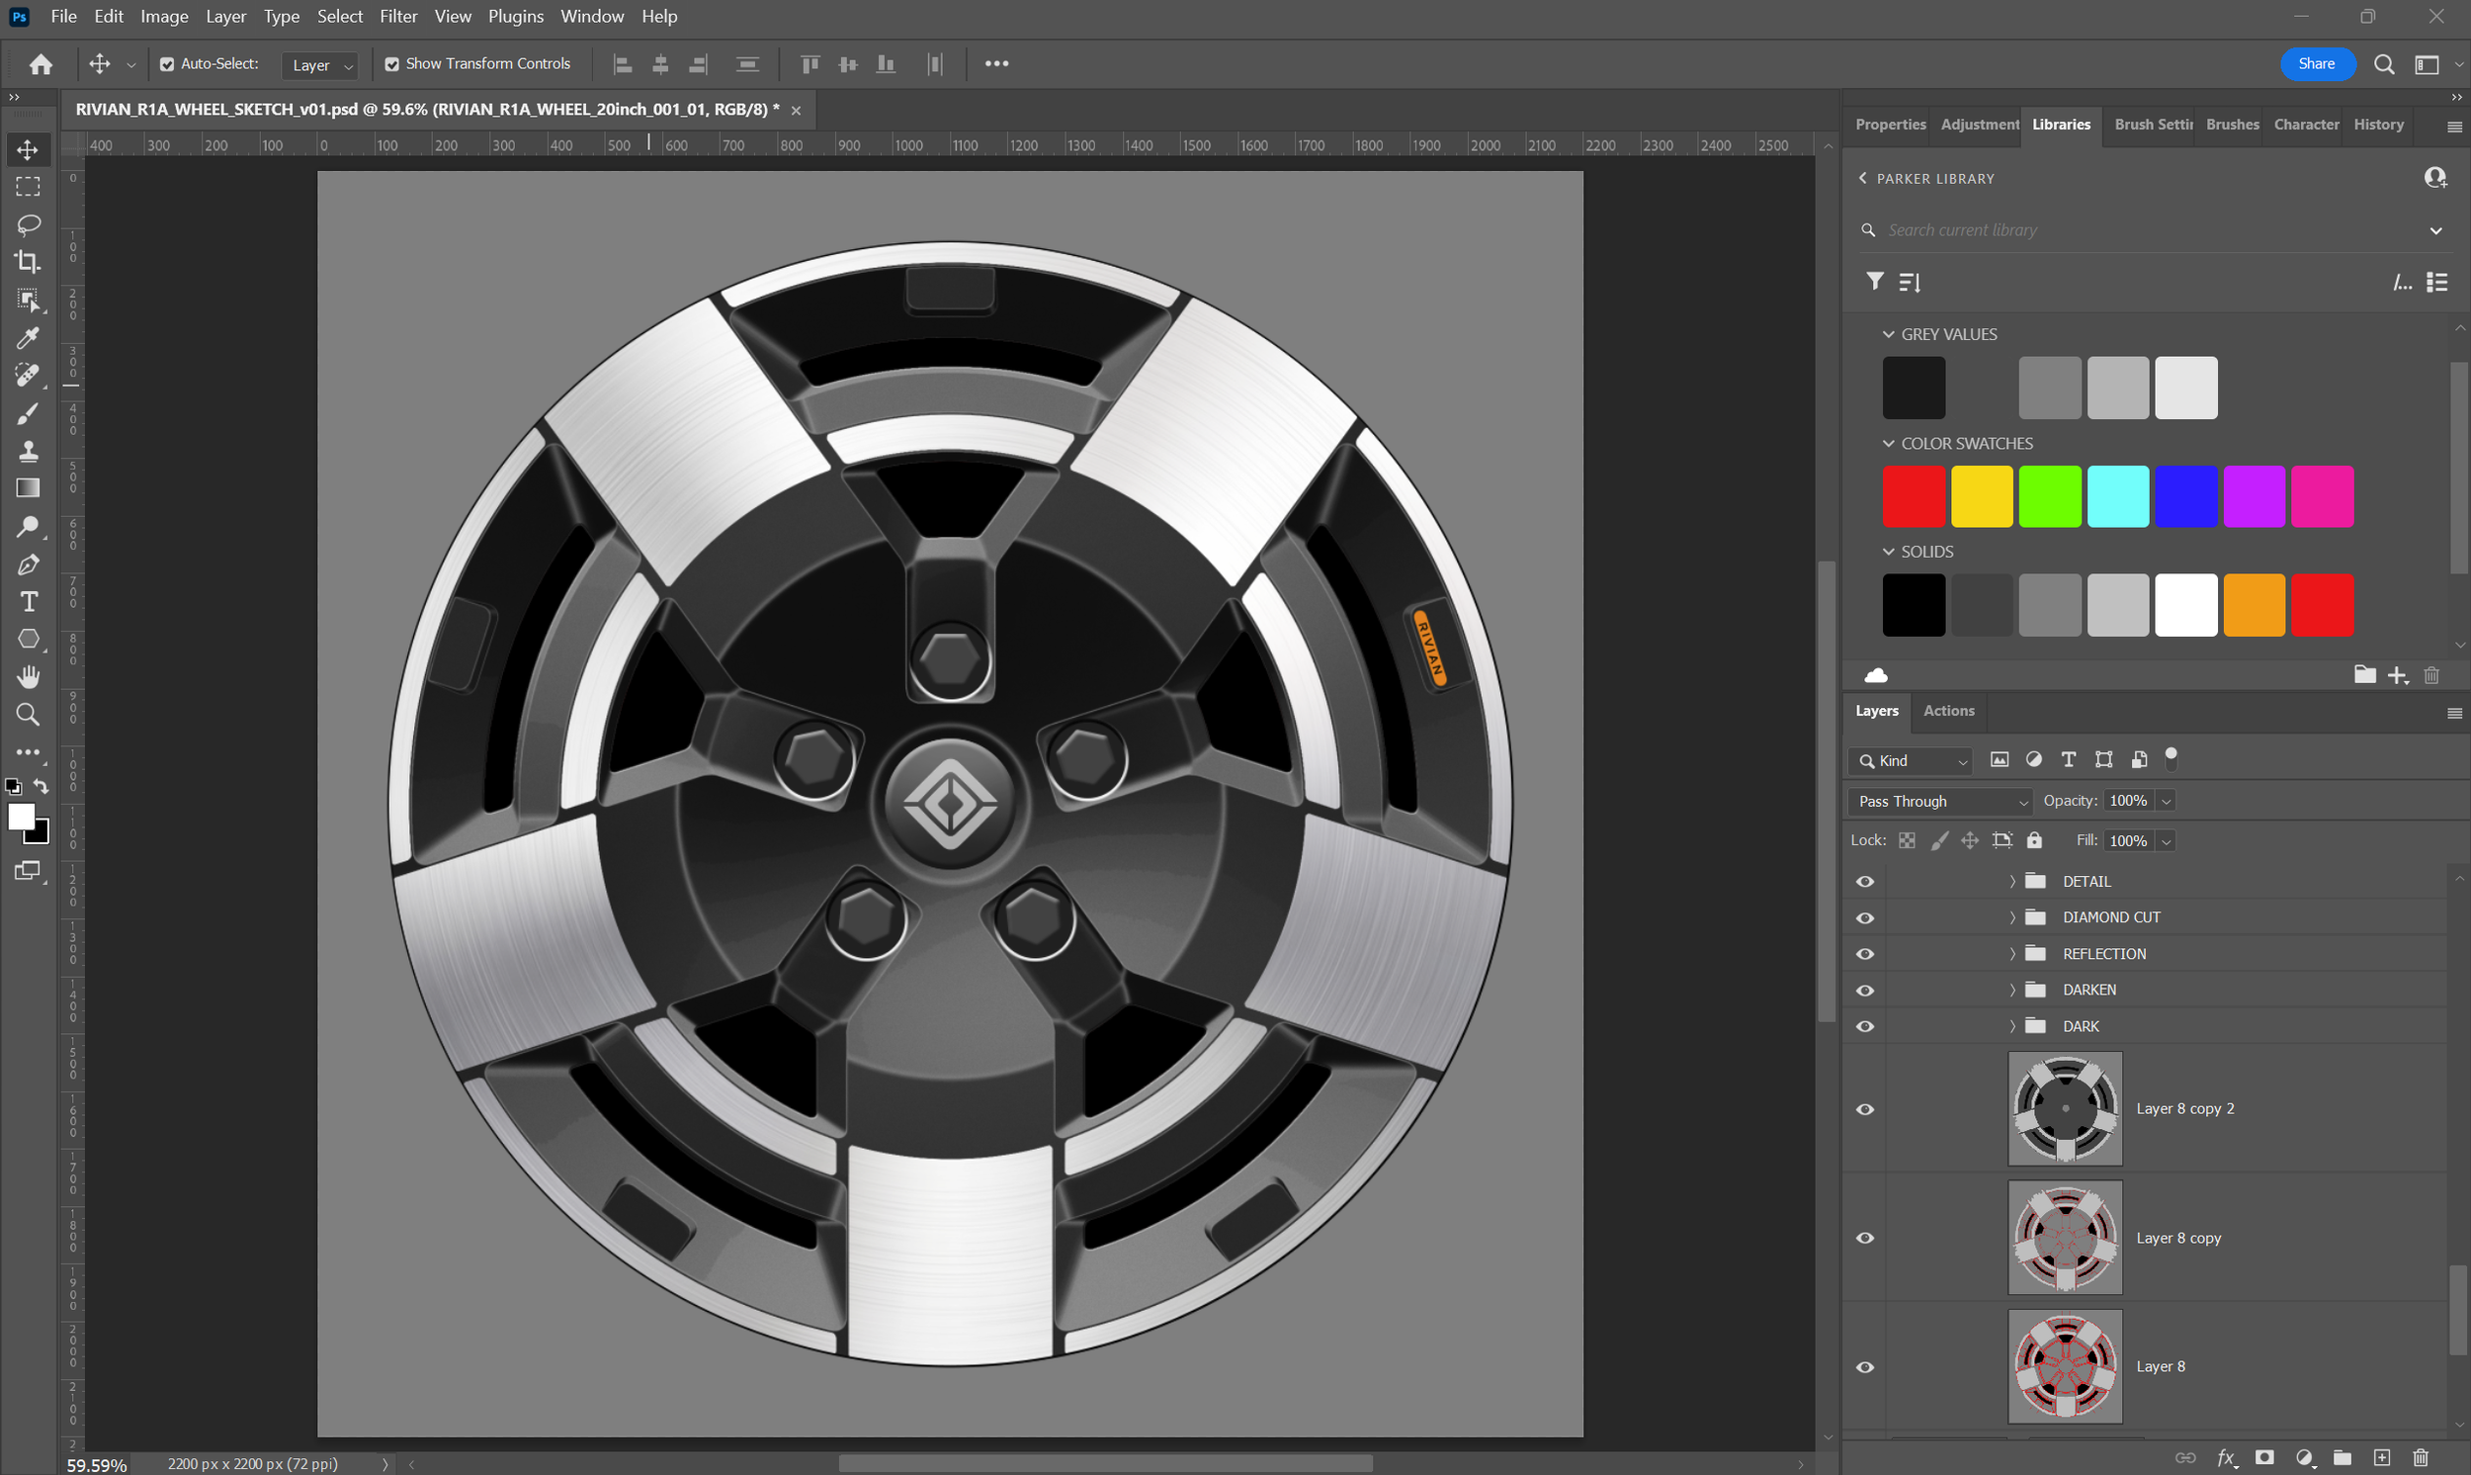Pick the cyan color swatch
The image size is (2471, 1475).
2117,496
